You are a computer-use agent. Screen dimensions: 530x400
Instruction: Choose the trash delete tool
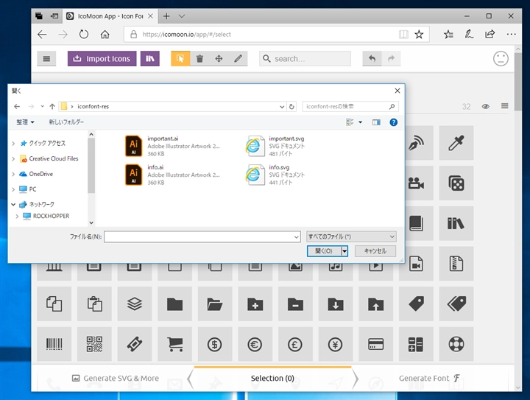coord(199,58)
